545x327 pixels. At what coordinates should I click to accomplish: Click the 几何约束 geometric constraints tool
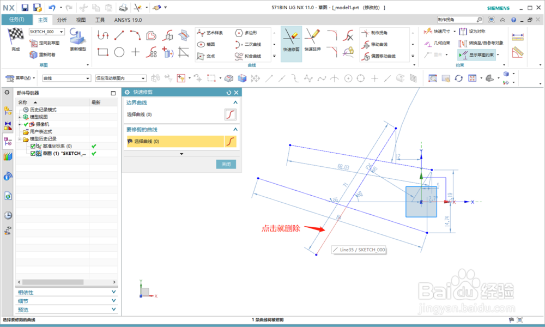437,43
